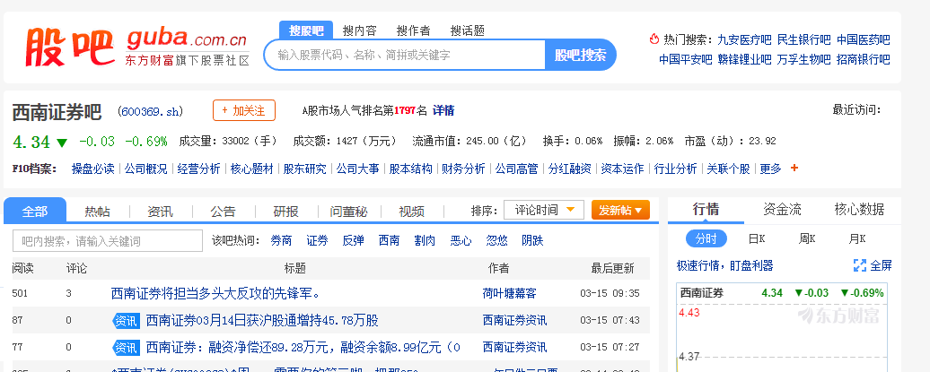This screenshot has width=930, height=372.
Task: Click the 资讯 tag on 沪股通增持 post
Action: click(x=127, y=321)
